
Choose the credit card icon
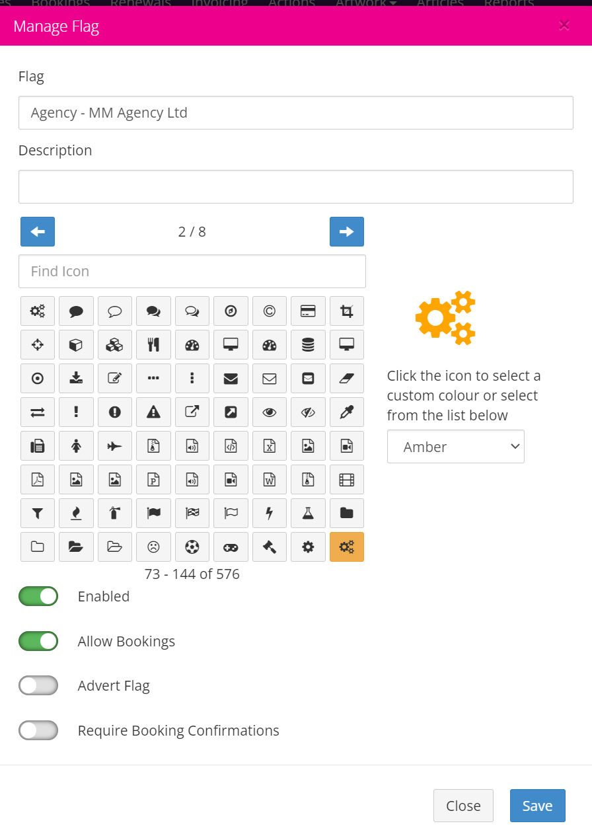click(x=308, y=311)
